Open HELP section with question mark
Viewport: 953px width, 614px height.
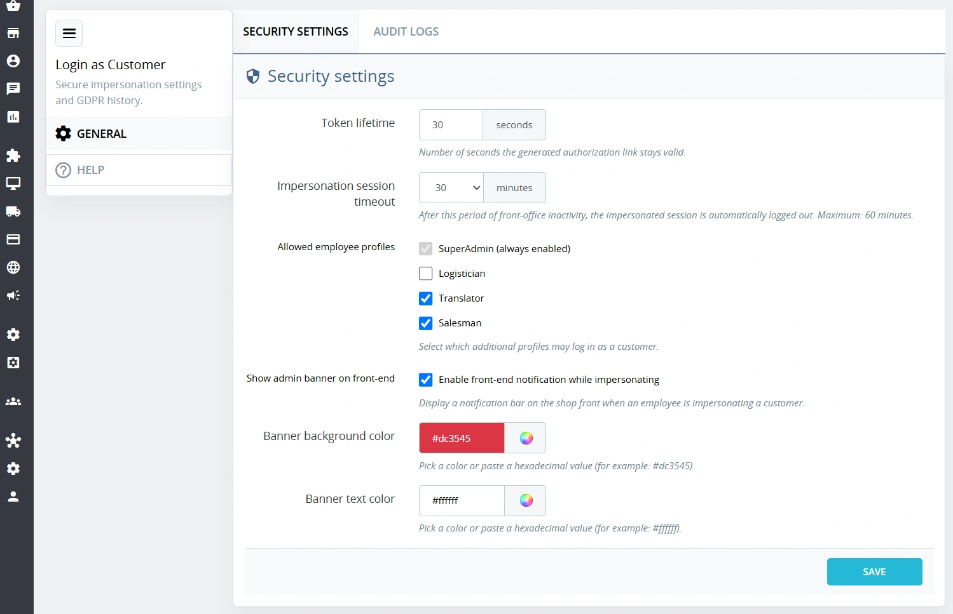(x=139, y=170)
